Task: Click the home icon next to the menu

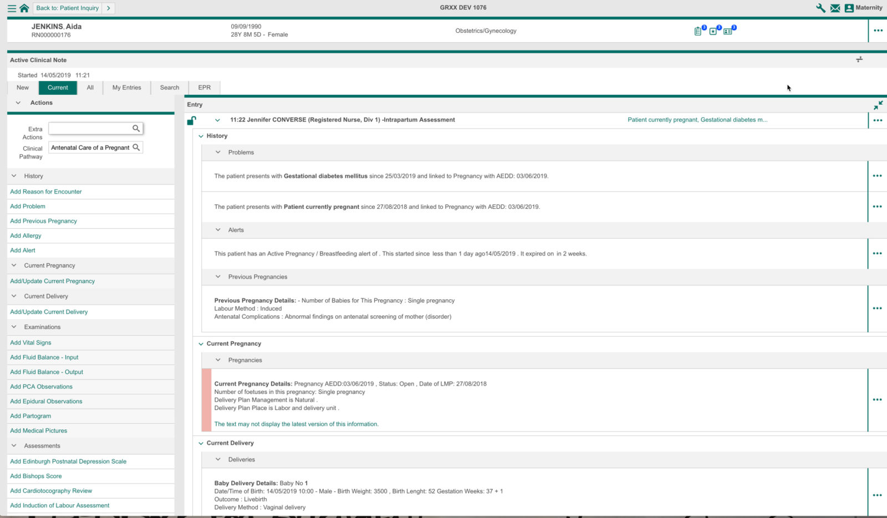Action: [23, 8]
